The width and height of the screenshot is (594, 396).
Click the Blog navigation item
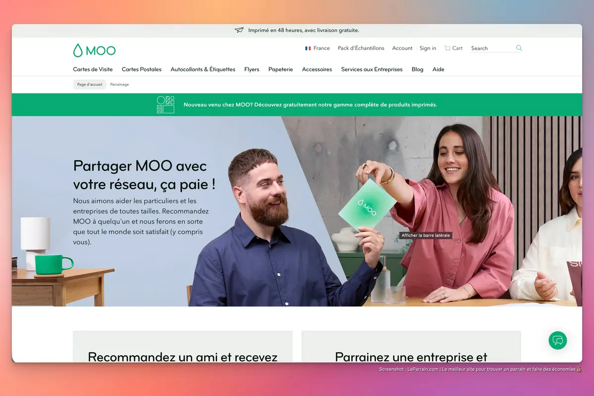coord(417,69)
